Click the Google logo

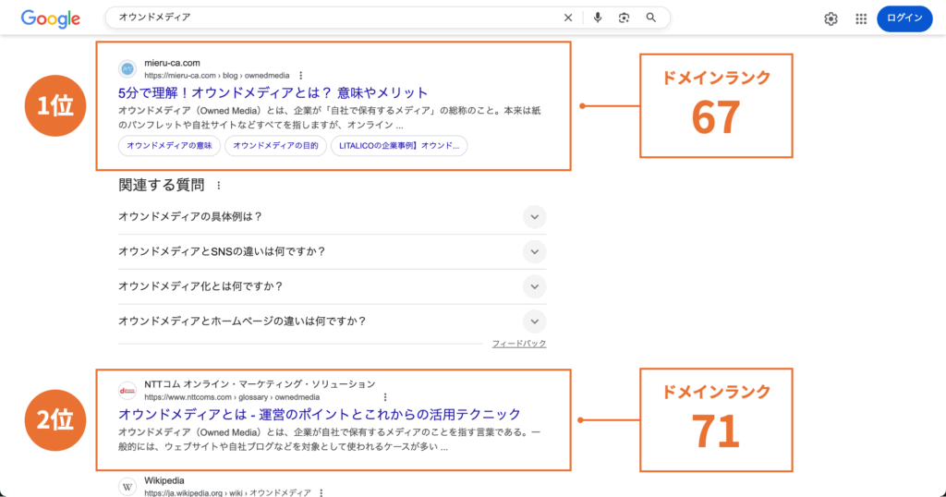click(51, 18)
